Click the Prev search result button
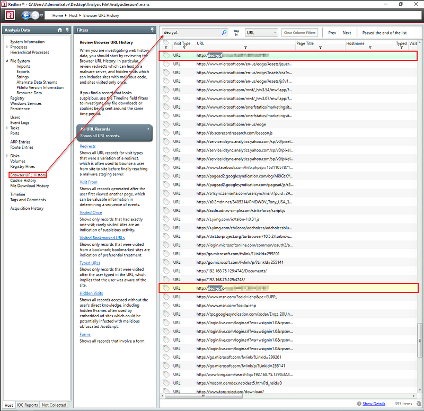The height and width of the screenshot is (411, 424). click(x=332, y=33)
